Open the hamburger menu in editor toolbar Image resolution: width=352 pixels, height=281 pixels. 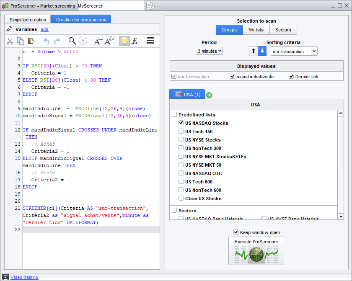(x=150, y=41)
